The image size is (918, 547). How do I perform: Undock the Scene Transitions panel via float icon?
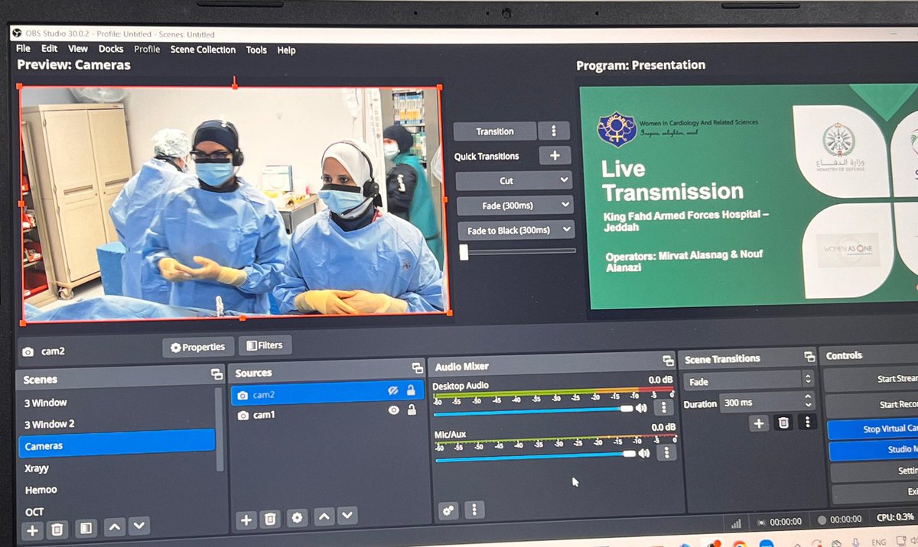pos(809,357)
